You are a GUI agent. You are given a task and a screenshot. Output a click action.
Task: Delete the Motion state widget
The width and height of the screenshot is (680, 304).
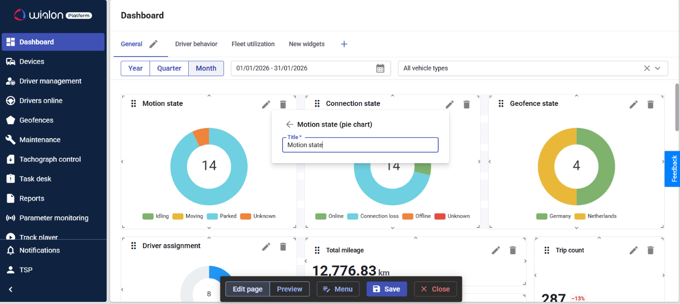pos(283,104)
